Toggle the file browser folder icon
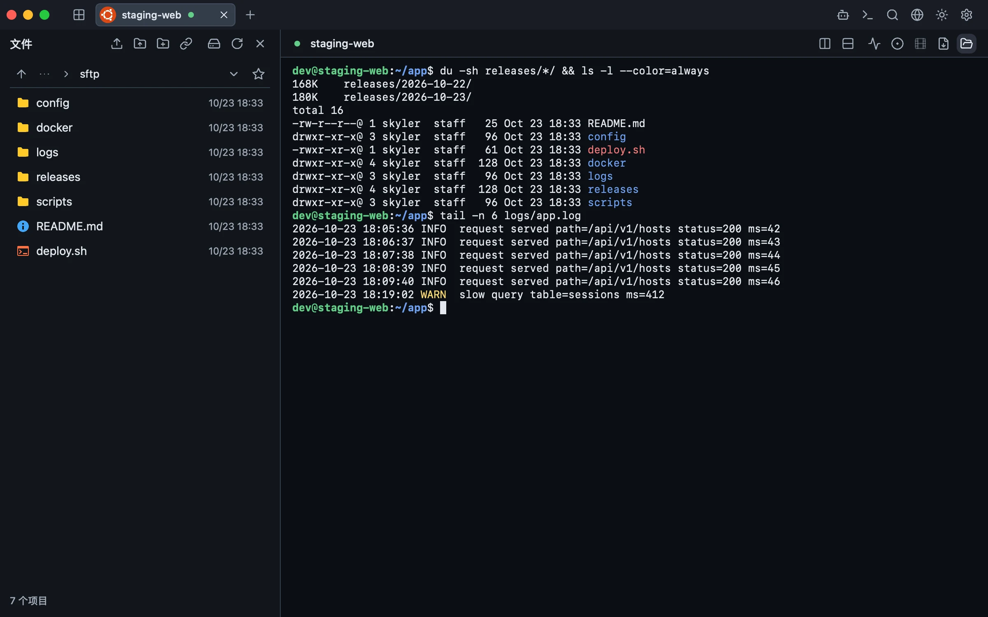The image size is (988, 617). coord(966,44)
